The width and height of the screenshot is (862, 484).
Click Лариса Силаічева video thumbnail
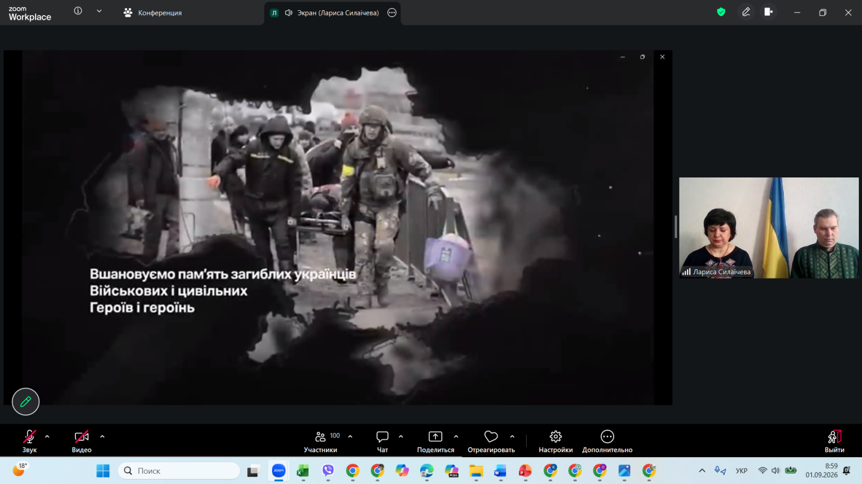(x=769, y=227)
